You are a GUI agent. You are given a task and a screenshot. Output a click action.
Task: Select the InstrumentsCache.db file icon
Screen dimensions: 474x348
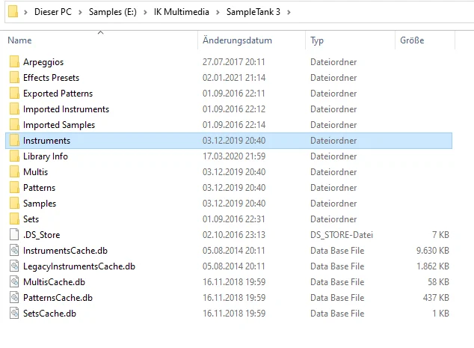[x=14, y=250]
